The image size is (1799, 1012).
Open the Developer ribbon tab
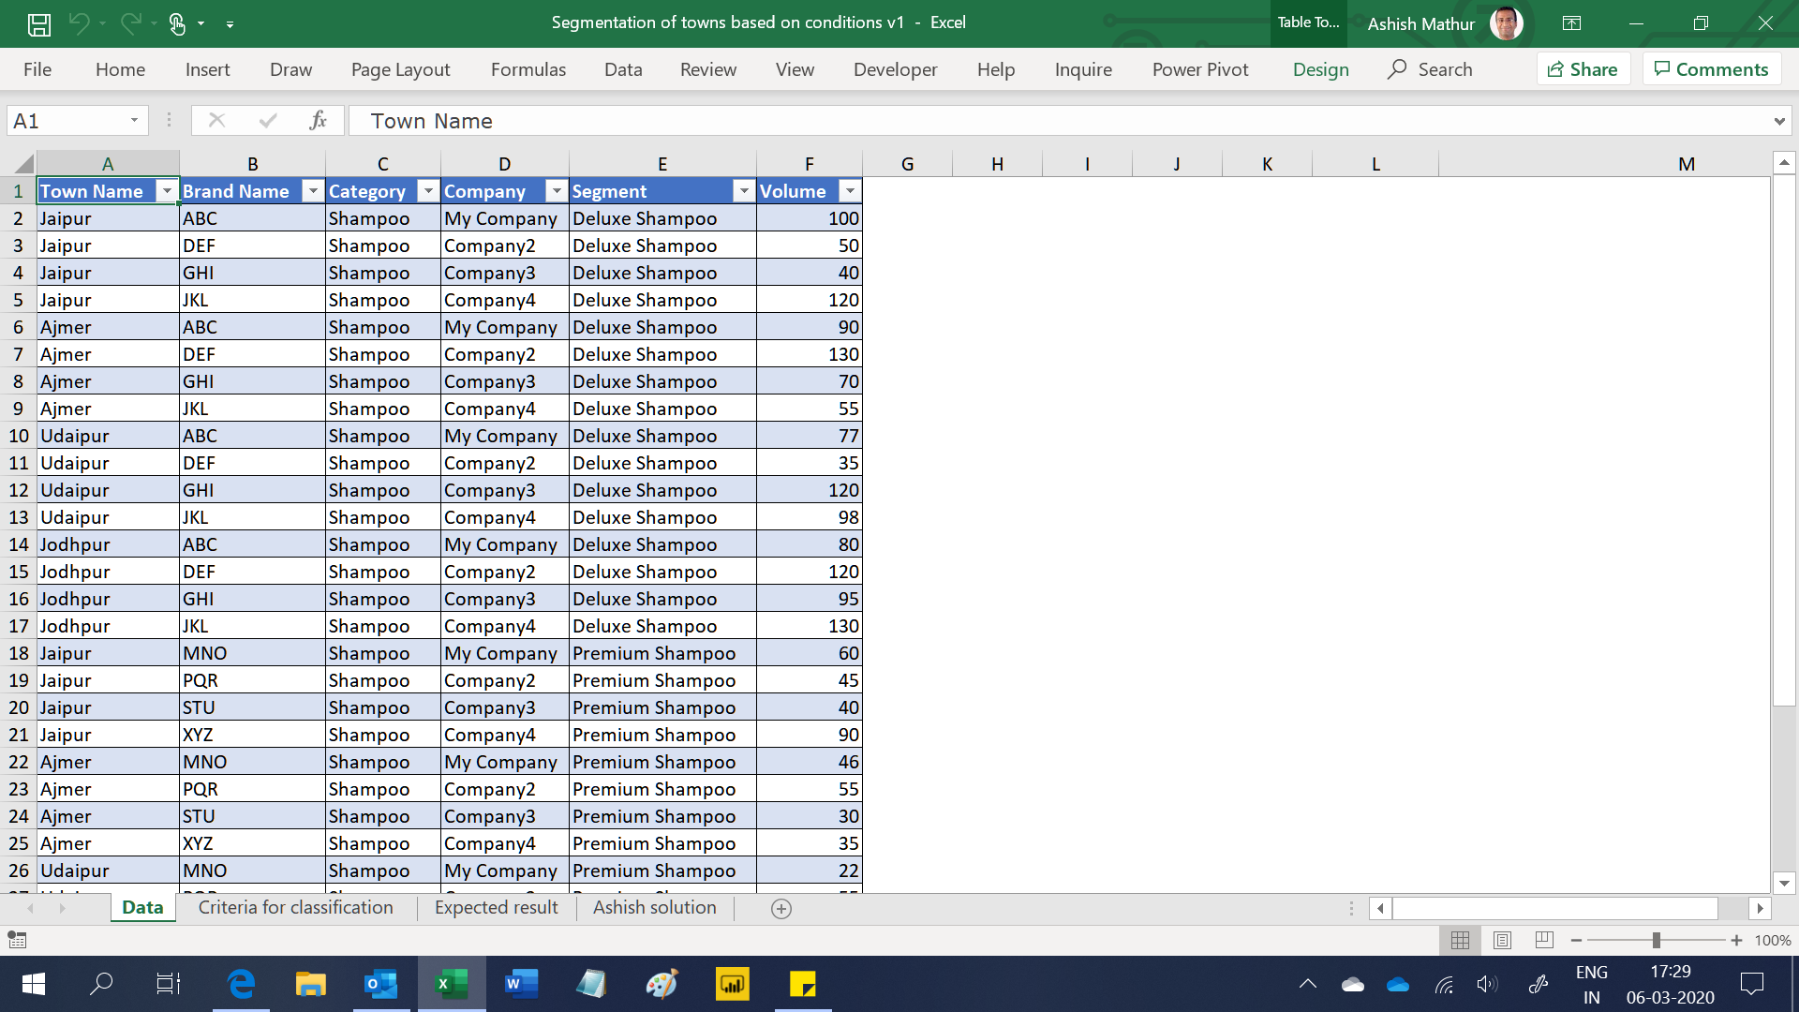(895, 69)
